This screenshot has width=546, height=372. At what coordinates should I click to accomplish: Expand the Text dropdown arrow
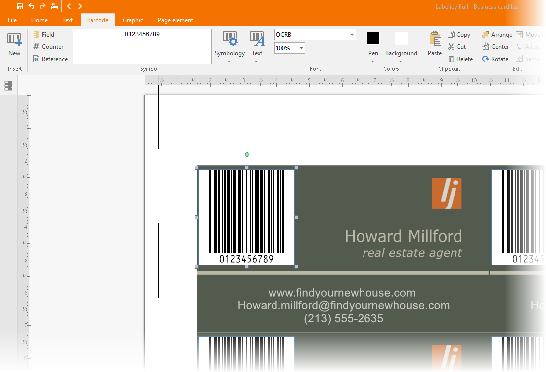click(x=256, y=62)
